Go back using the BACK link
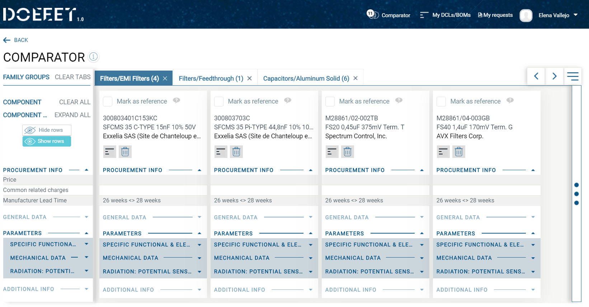This screenshot has height=307, width=589. point(15,40)
